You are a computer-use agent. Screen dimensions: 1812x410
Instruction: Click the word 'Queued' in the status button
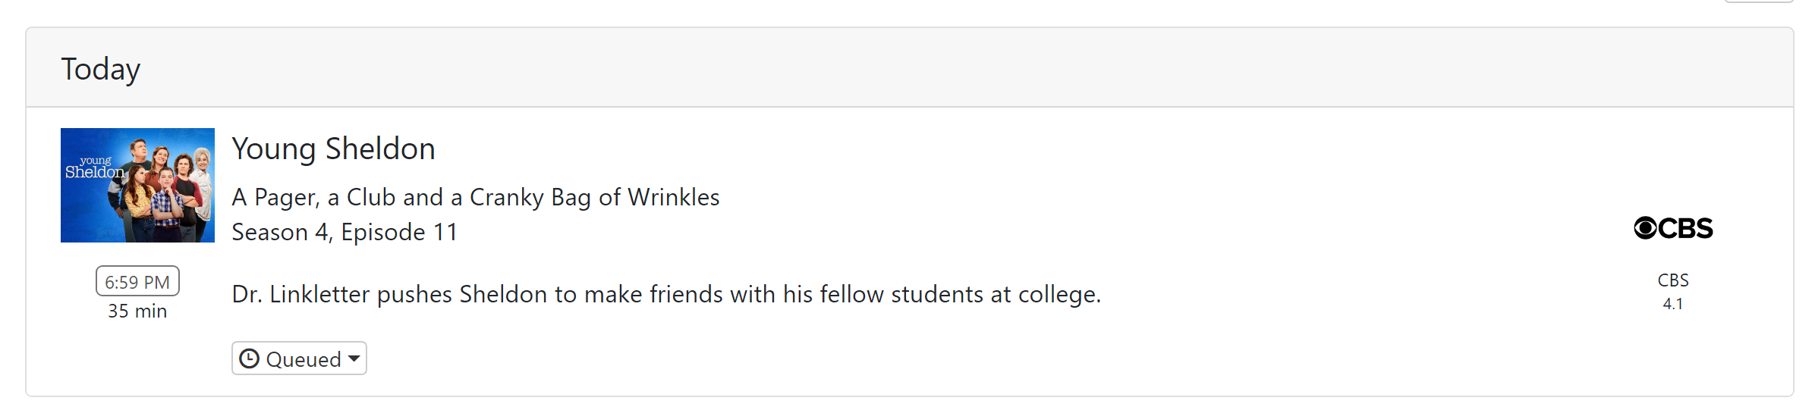(304, 359)
